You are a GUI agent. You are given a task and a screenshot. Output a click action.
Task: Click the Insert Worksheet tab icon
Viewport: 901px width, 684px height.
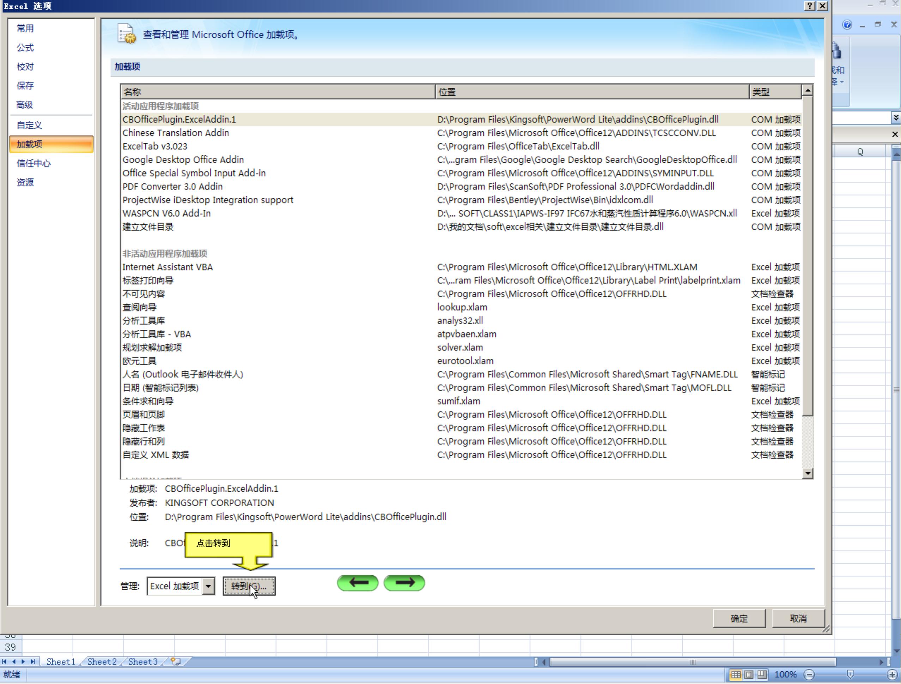(x=176, y=661)
